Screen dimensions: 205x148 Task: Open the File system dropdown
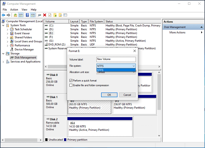pos(116,66)
